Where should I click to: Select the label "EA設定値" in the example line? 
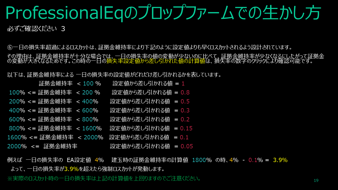click(x=79, y=160)
